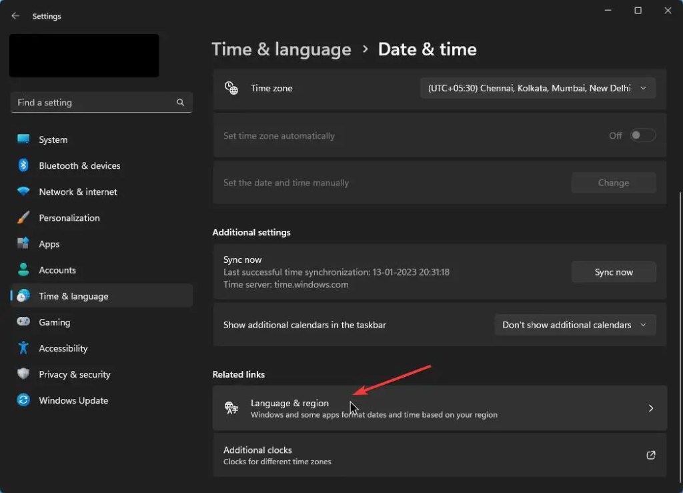Maximize the Settings window
This screenshot has height=493, width=683.
tap(638, 11)
